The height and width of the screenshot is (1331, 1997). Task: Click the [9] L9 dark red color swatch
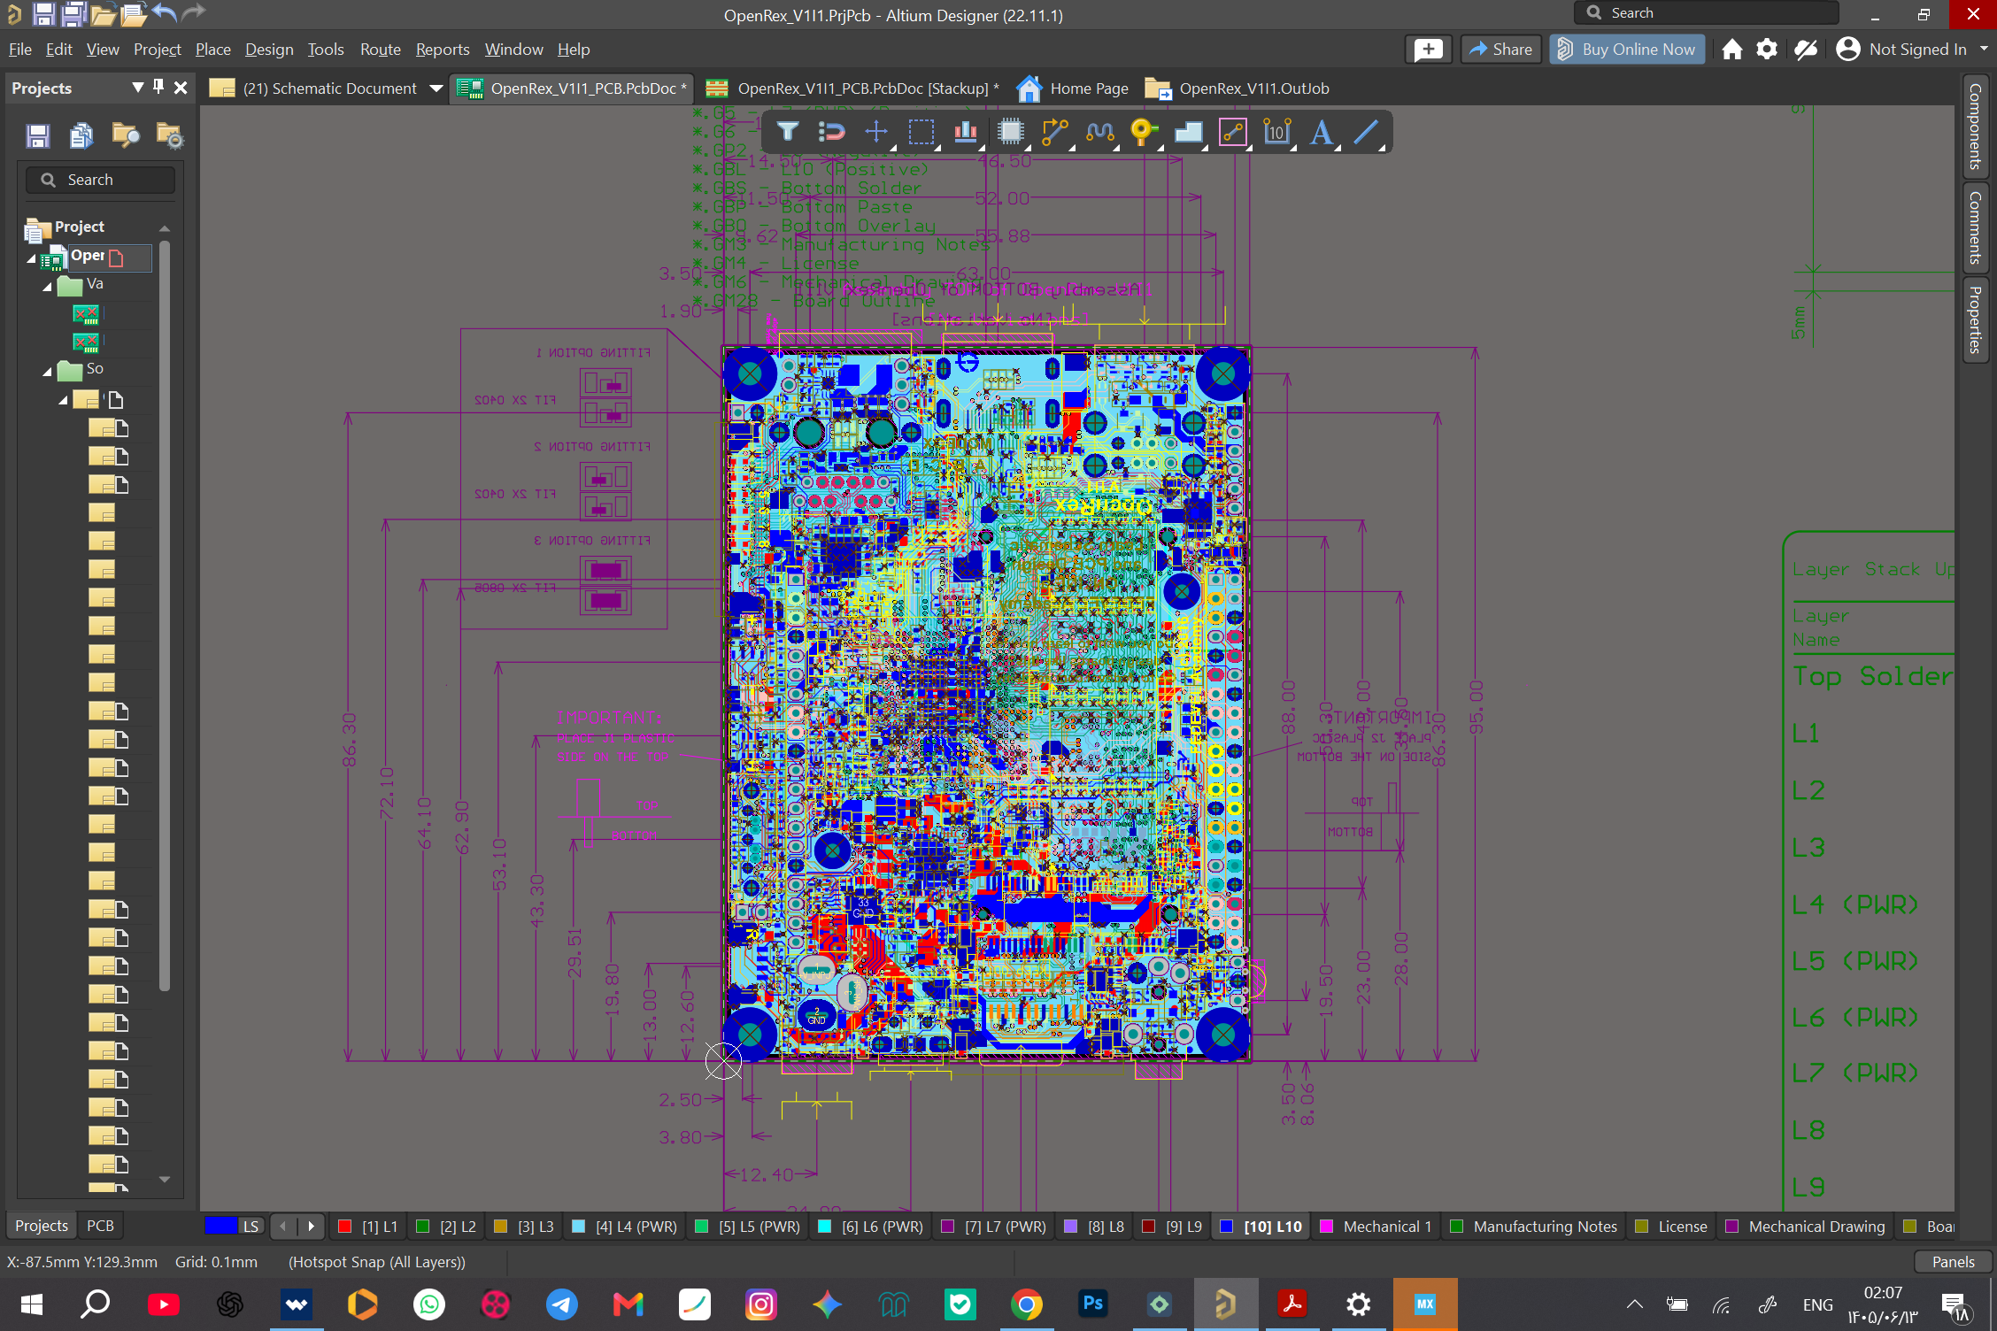1149,1227
